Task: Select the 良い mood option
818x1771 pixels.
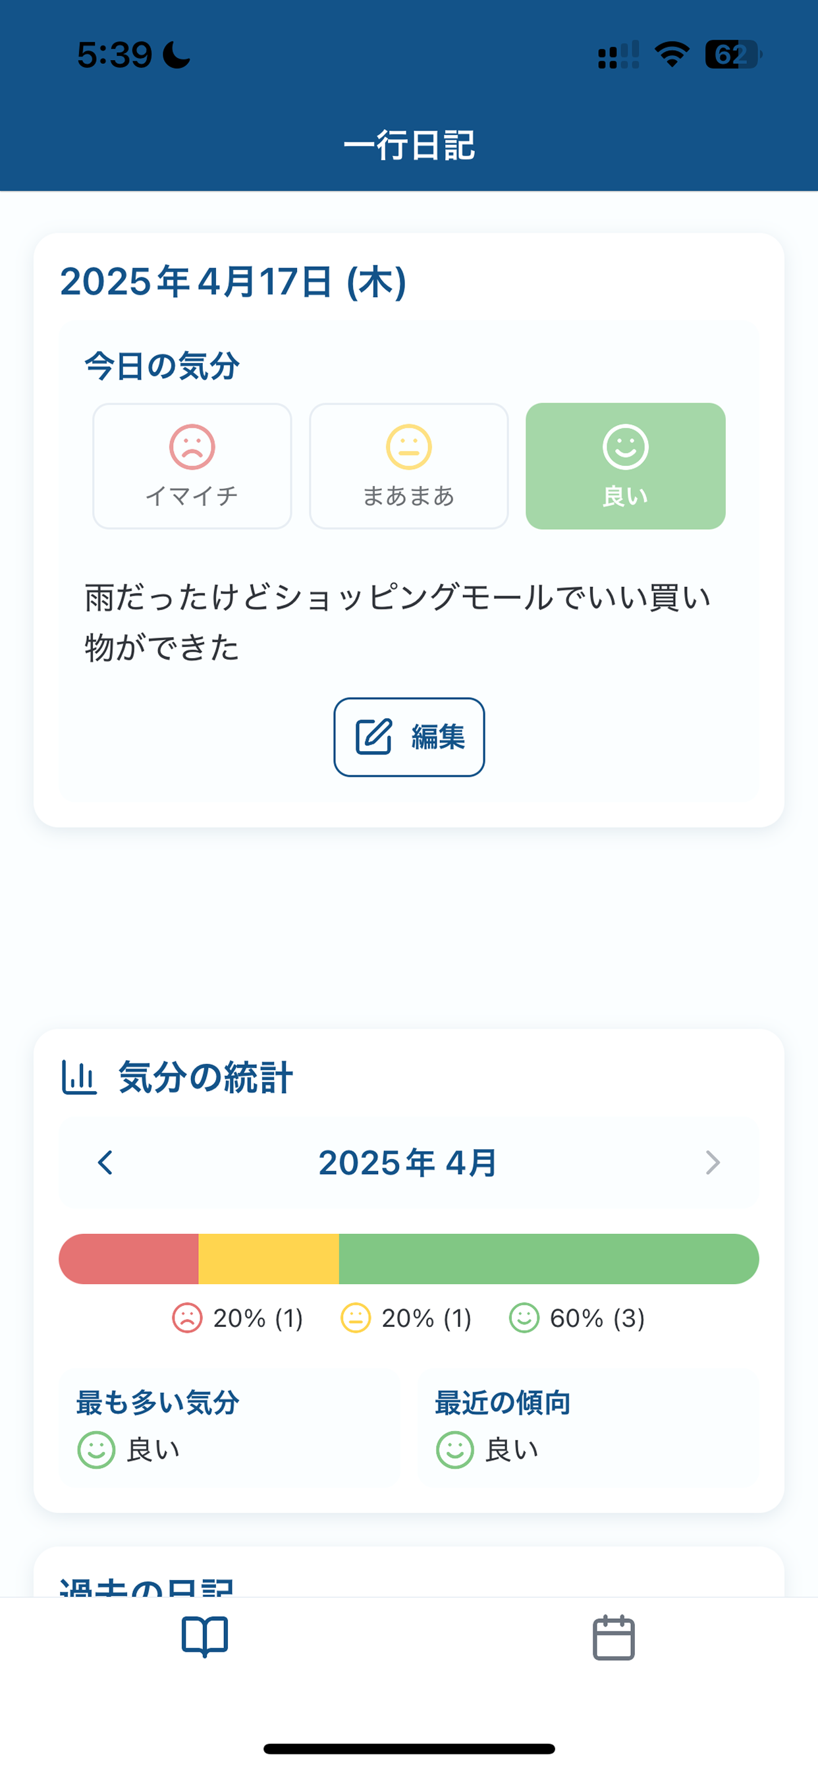Action: (x=626, y=466)
